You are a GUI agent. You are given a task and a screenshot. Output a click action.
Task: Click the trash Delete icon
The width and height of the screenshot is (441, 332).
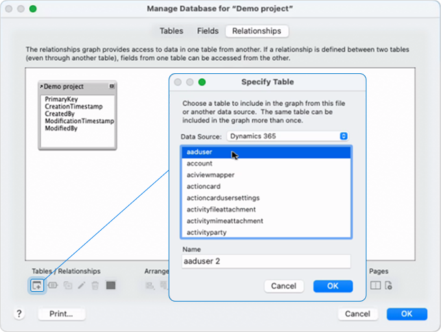point(95,285)
